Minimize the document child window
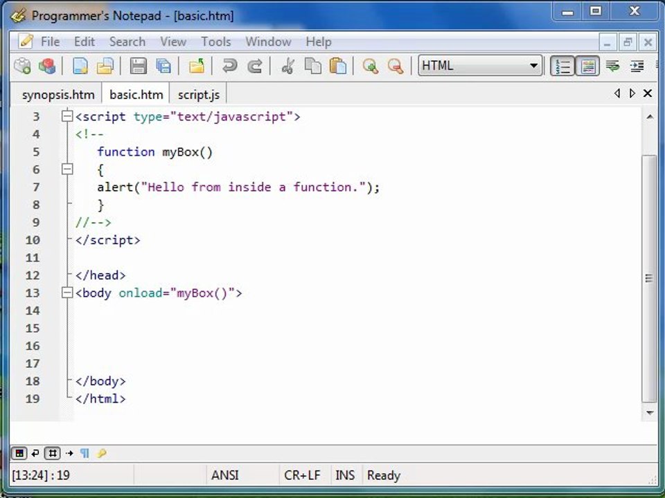 tap(608, 42)
